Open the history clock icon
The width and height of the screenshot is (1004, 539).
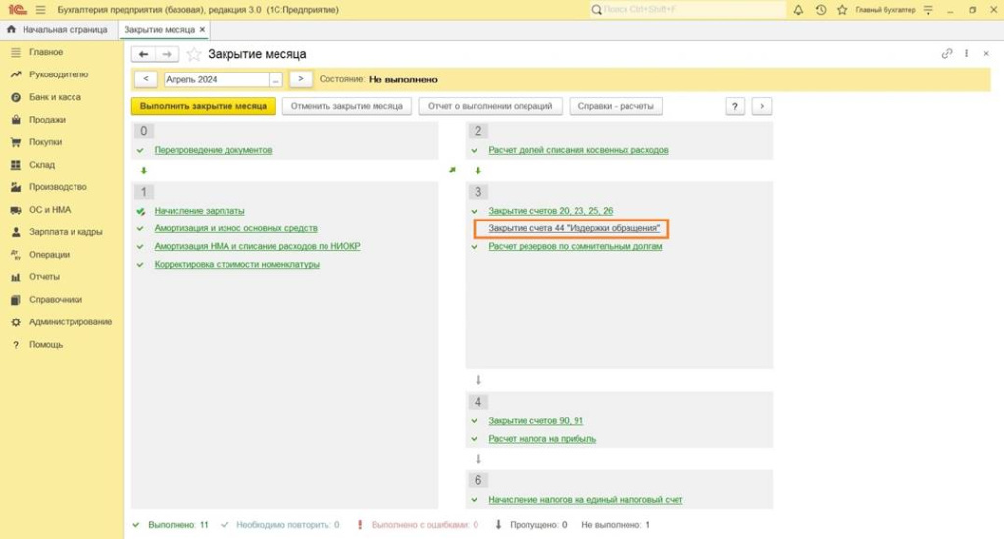[x=821, y=10]
